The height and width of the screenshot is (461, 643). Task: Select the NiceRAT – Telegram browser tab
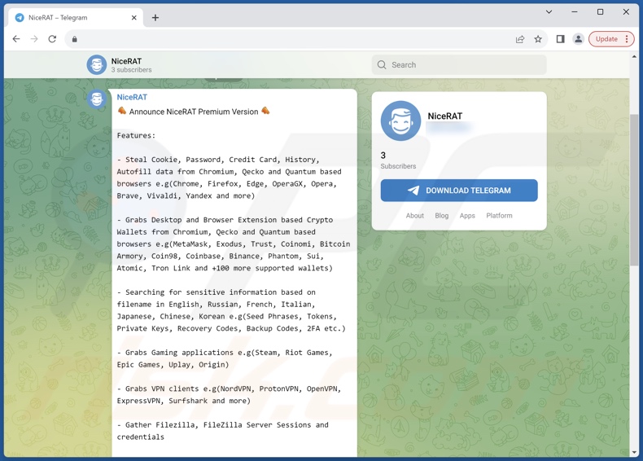(76, 18)
